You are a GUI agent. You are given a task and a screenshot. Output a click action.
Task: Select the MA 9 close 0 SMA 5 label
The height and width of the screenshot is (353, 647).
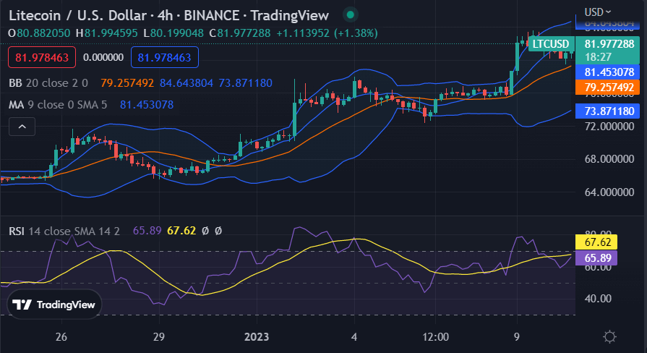point(58,105)
